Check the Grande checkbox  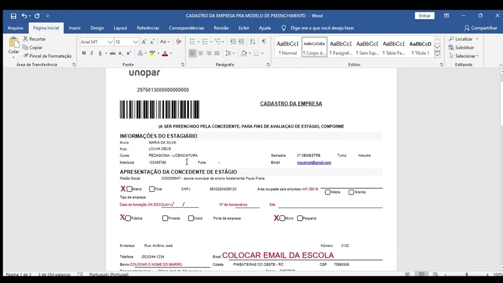[351, 192]
